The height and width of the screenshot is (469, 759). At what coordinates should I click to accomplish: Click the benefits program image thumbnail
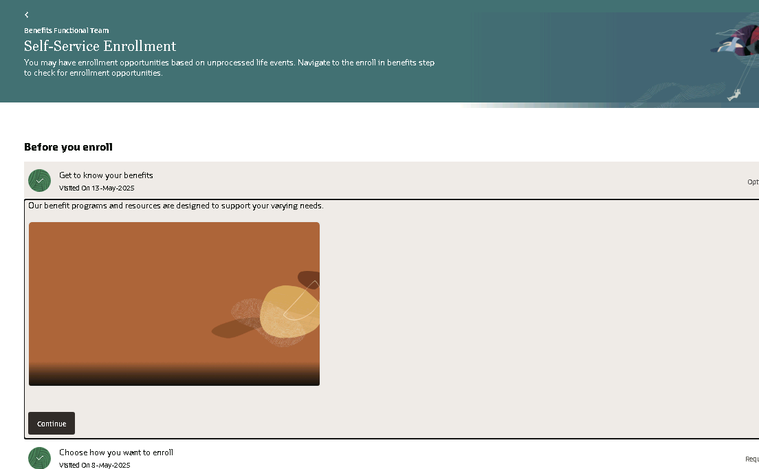(174, 303)
